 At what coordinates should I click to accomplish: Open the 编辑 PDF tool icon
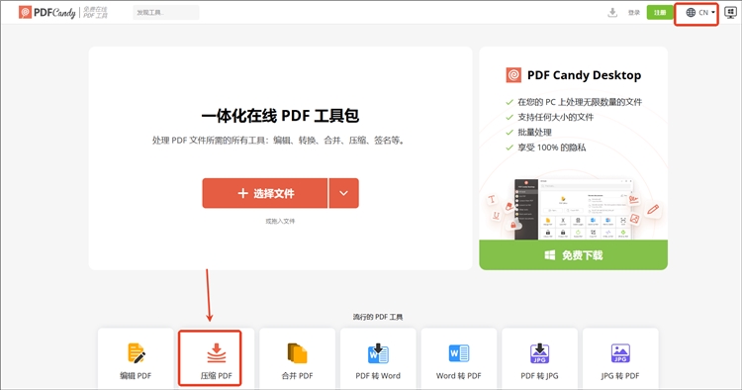136,353
